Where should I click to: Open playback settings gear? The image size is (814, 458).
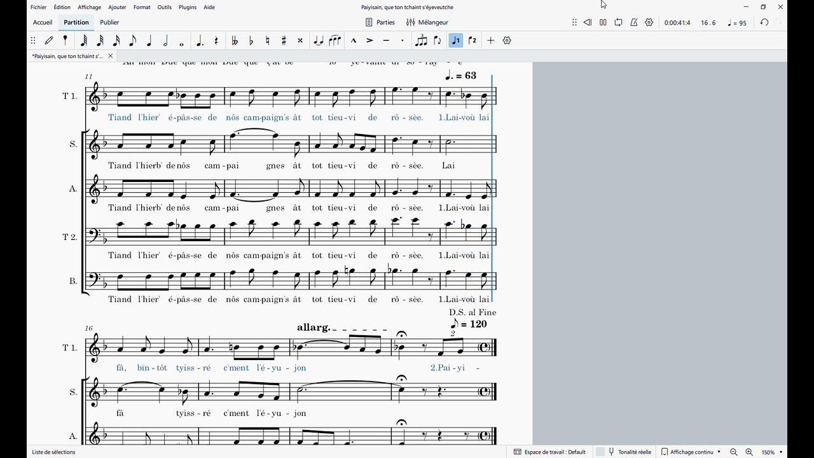coord(649,22)
